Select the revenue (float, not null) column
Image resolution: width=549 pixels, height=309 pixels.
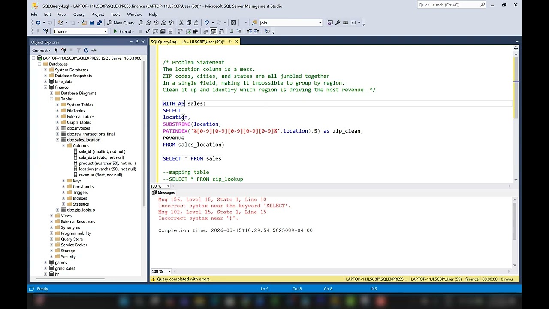tap(100, 175)
